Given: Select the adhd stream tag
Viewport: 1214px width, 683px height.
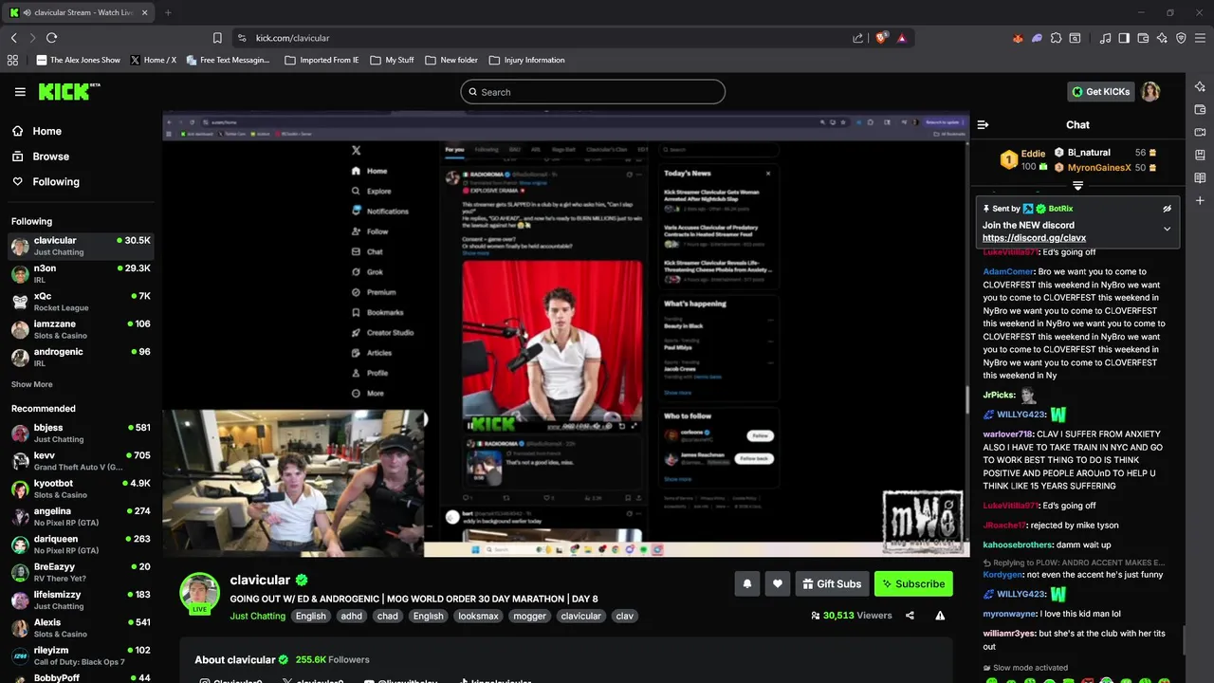Looking at the screenshot, I should click(x=352, y=616).
